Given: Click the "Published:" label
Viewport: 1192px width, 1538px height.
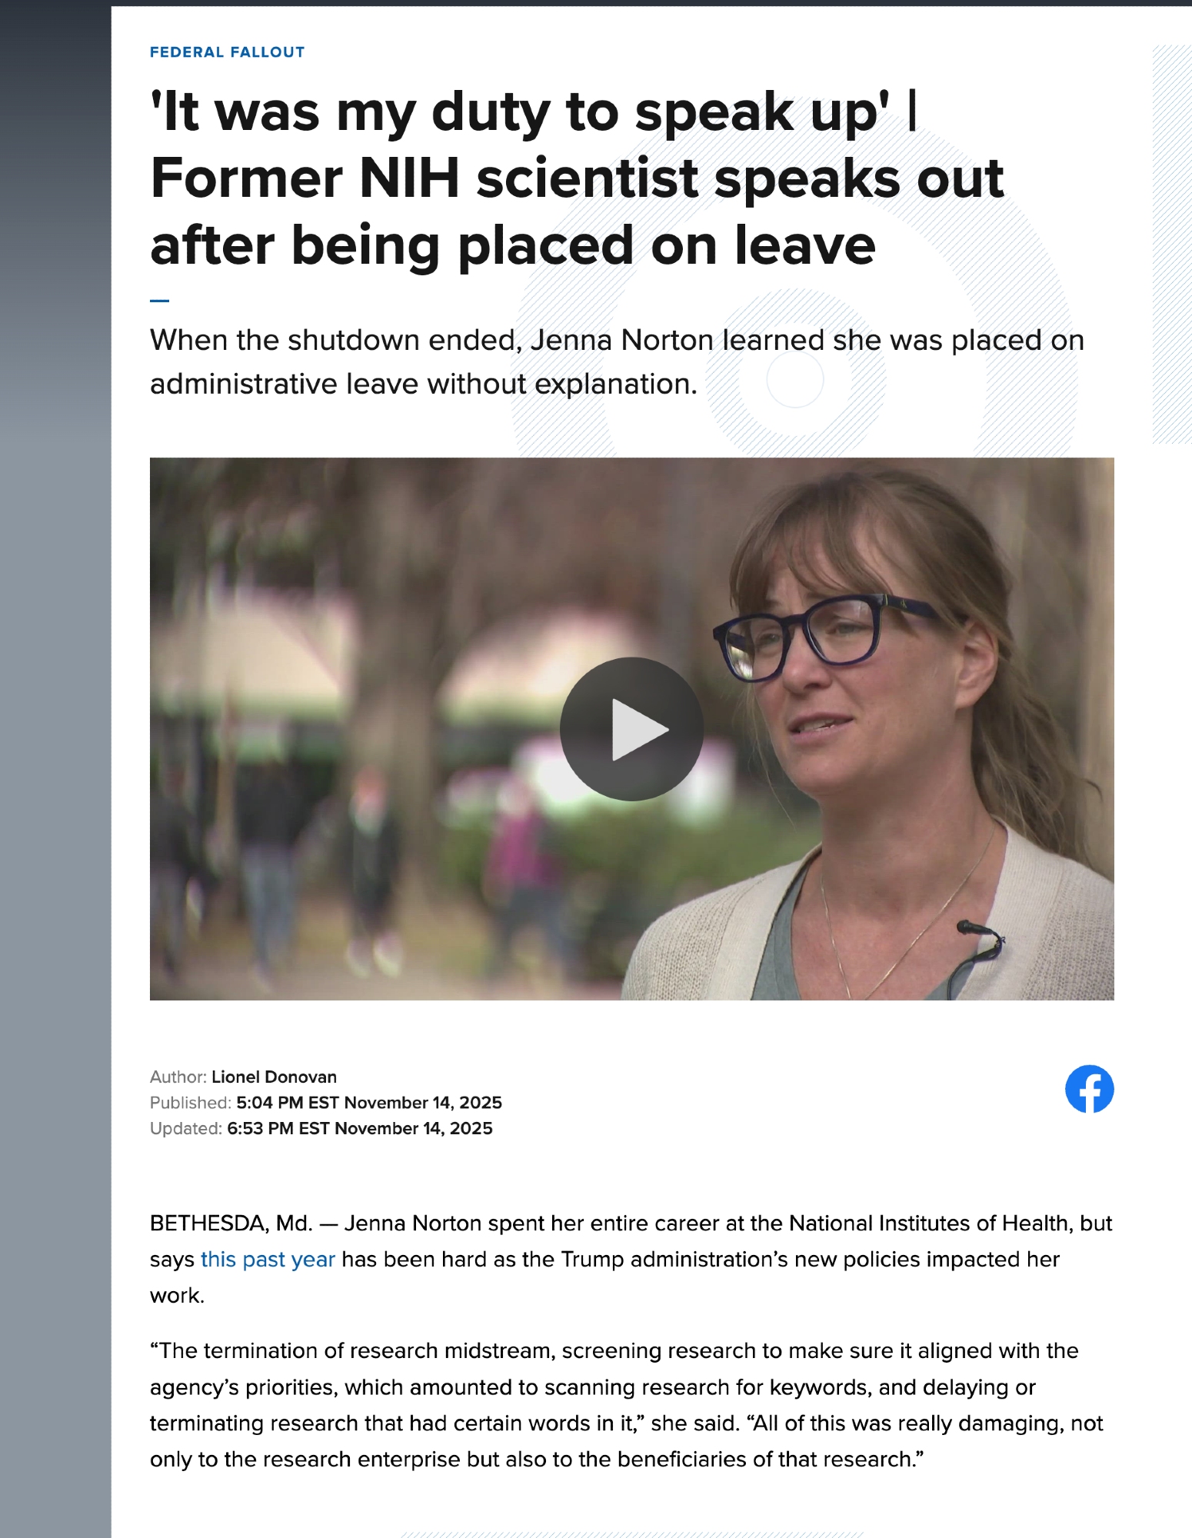Looking at the screenshot, I should pos(191,1102).
